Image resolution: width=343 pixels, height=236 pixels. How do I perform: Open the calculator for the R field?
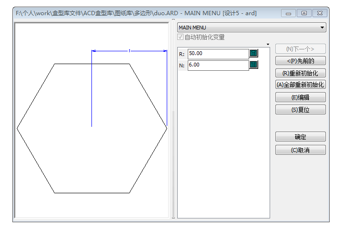tap(253, 54)
